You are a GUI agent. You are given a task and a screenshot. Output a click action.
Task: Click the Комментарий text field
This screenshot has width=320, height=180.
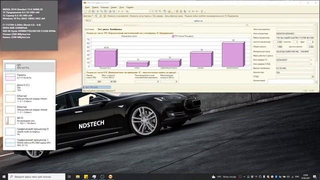click(290, 81)
